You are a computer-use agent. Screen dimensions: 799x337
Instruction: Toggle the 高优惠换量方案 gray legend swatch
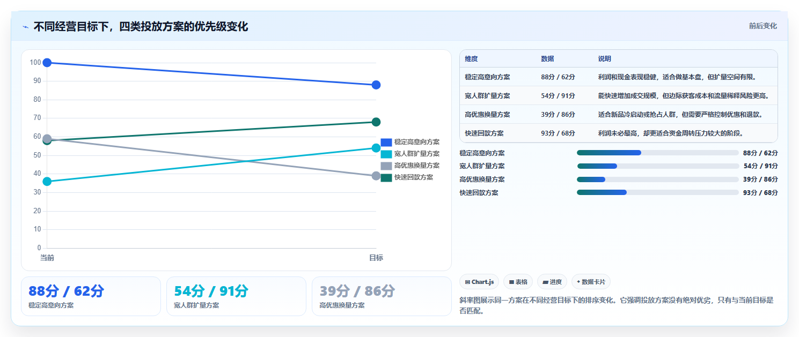coord(386,166)
